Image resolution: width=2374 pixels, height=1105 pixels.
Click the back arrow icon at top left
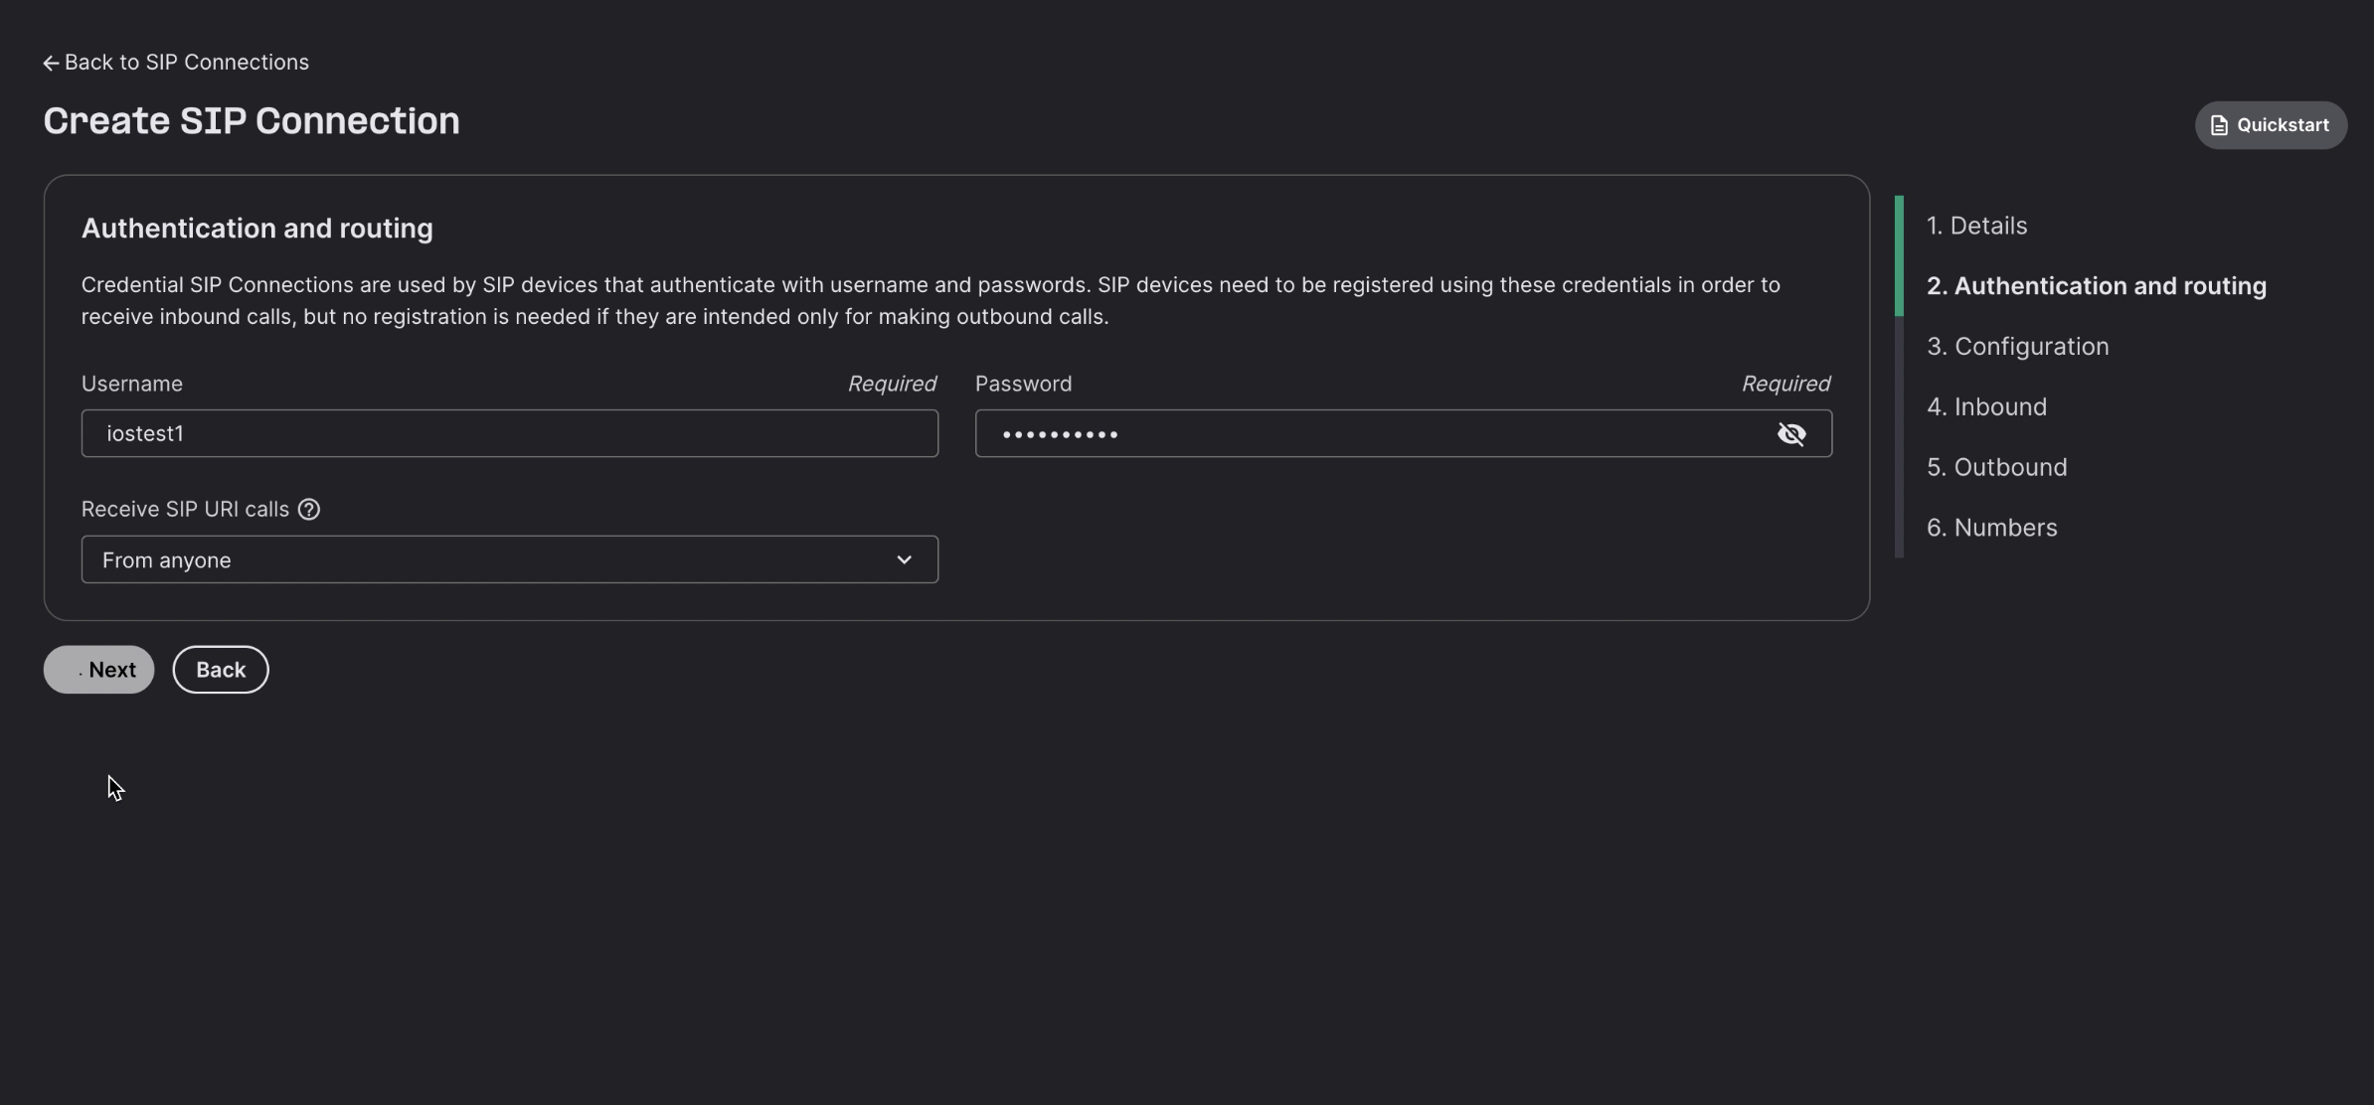[x=51, y=63]
